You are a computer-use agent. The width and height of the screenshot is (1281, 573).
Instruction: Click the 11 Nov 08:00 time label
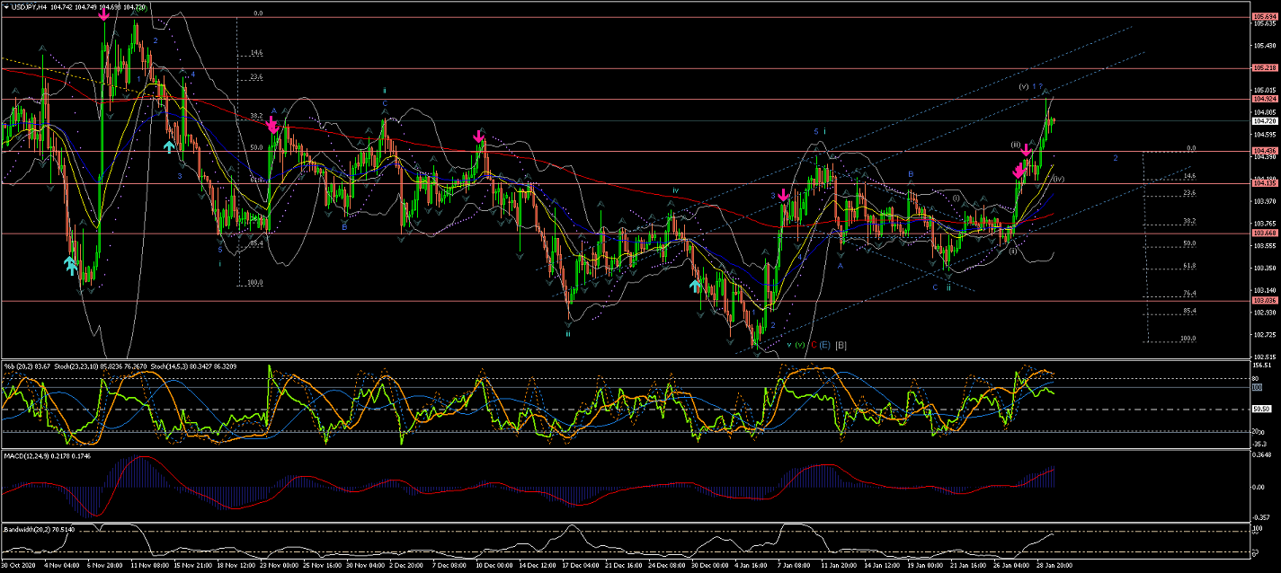tap(148, 567)
